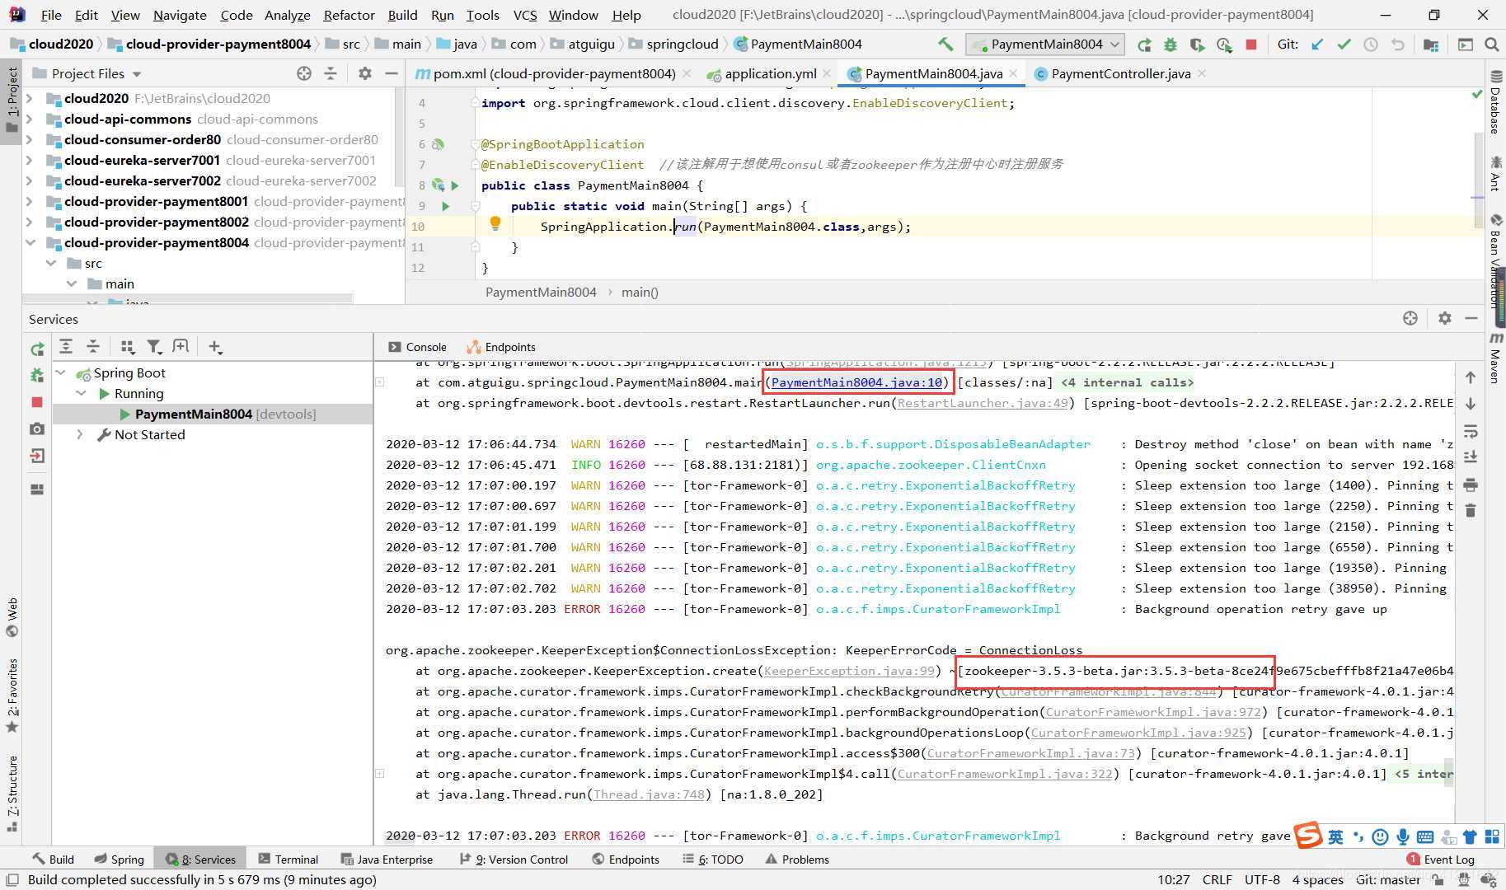Click the Clear All trash icon
Screen dimensions: 1506x890
[1471, 510]
